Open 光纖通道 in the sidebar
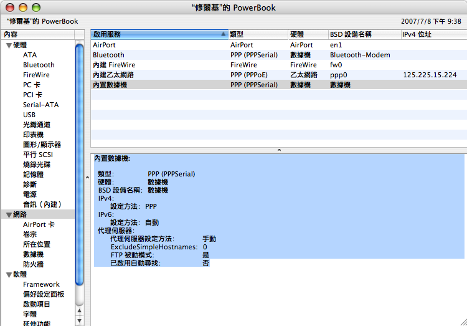 tap(37, 125)
